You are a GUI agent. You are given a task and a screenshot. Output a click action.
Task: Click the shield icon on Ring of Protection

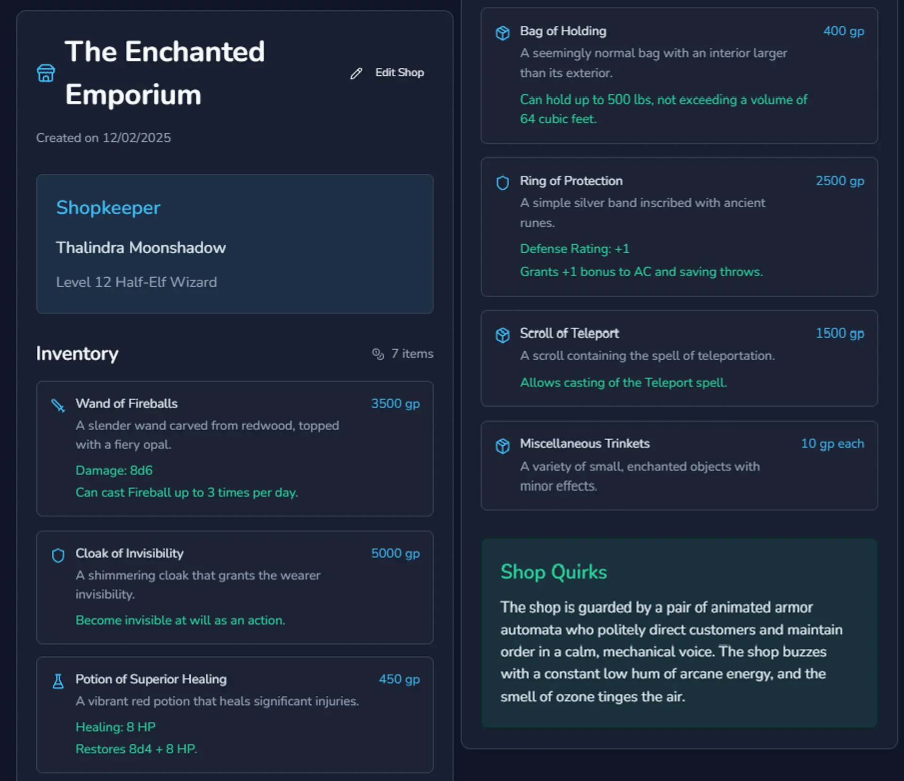pyautogui.click(x=502, y=182)
